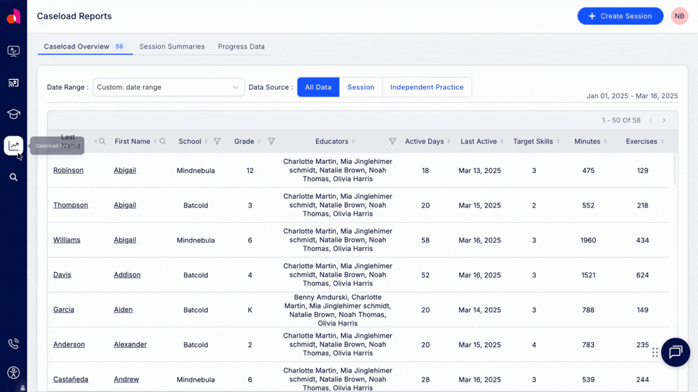This screenshot has height=392, width=698.
Task: Select the All Data source toggle
Action: coord(318,87)
